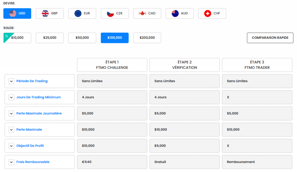This screenshot has width=297, height=172.
Task: Click the Czech flag icon
Action: [110, 14]
